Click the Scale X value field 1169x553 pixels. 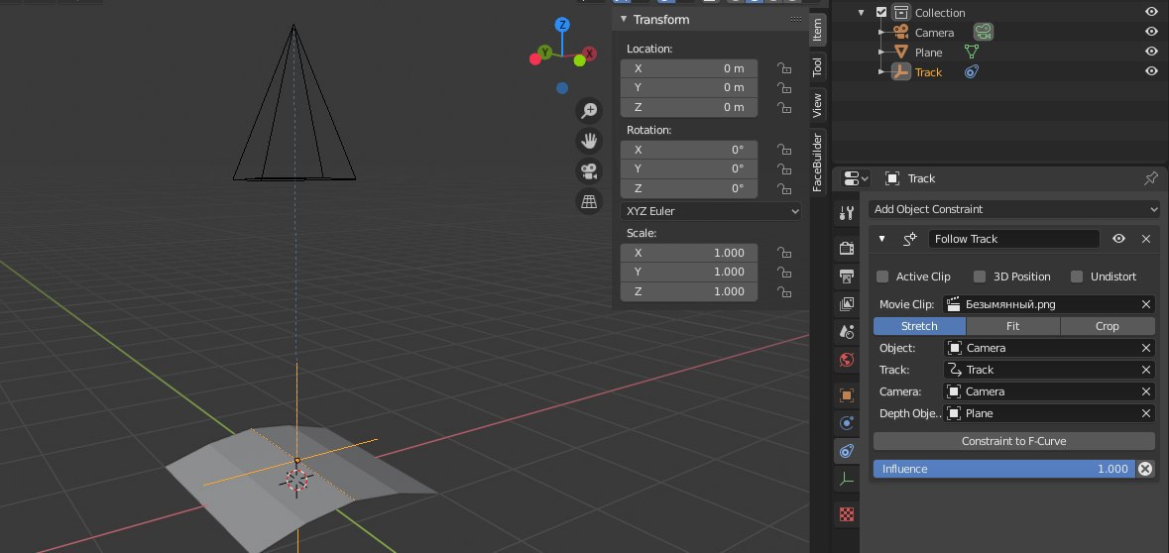[689, 253]
